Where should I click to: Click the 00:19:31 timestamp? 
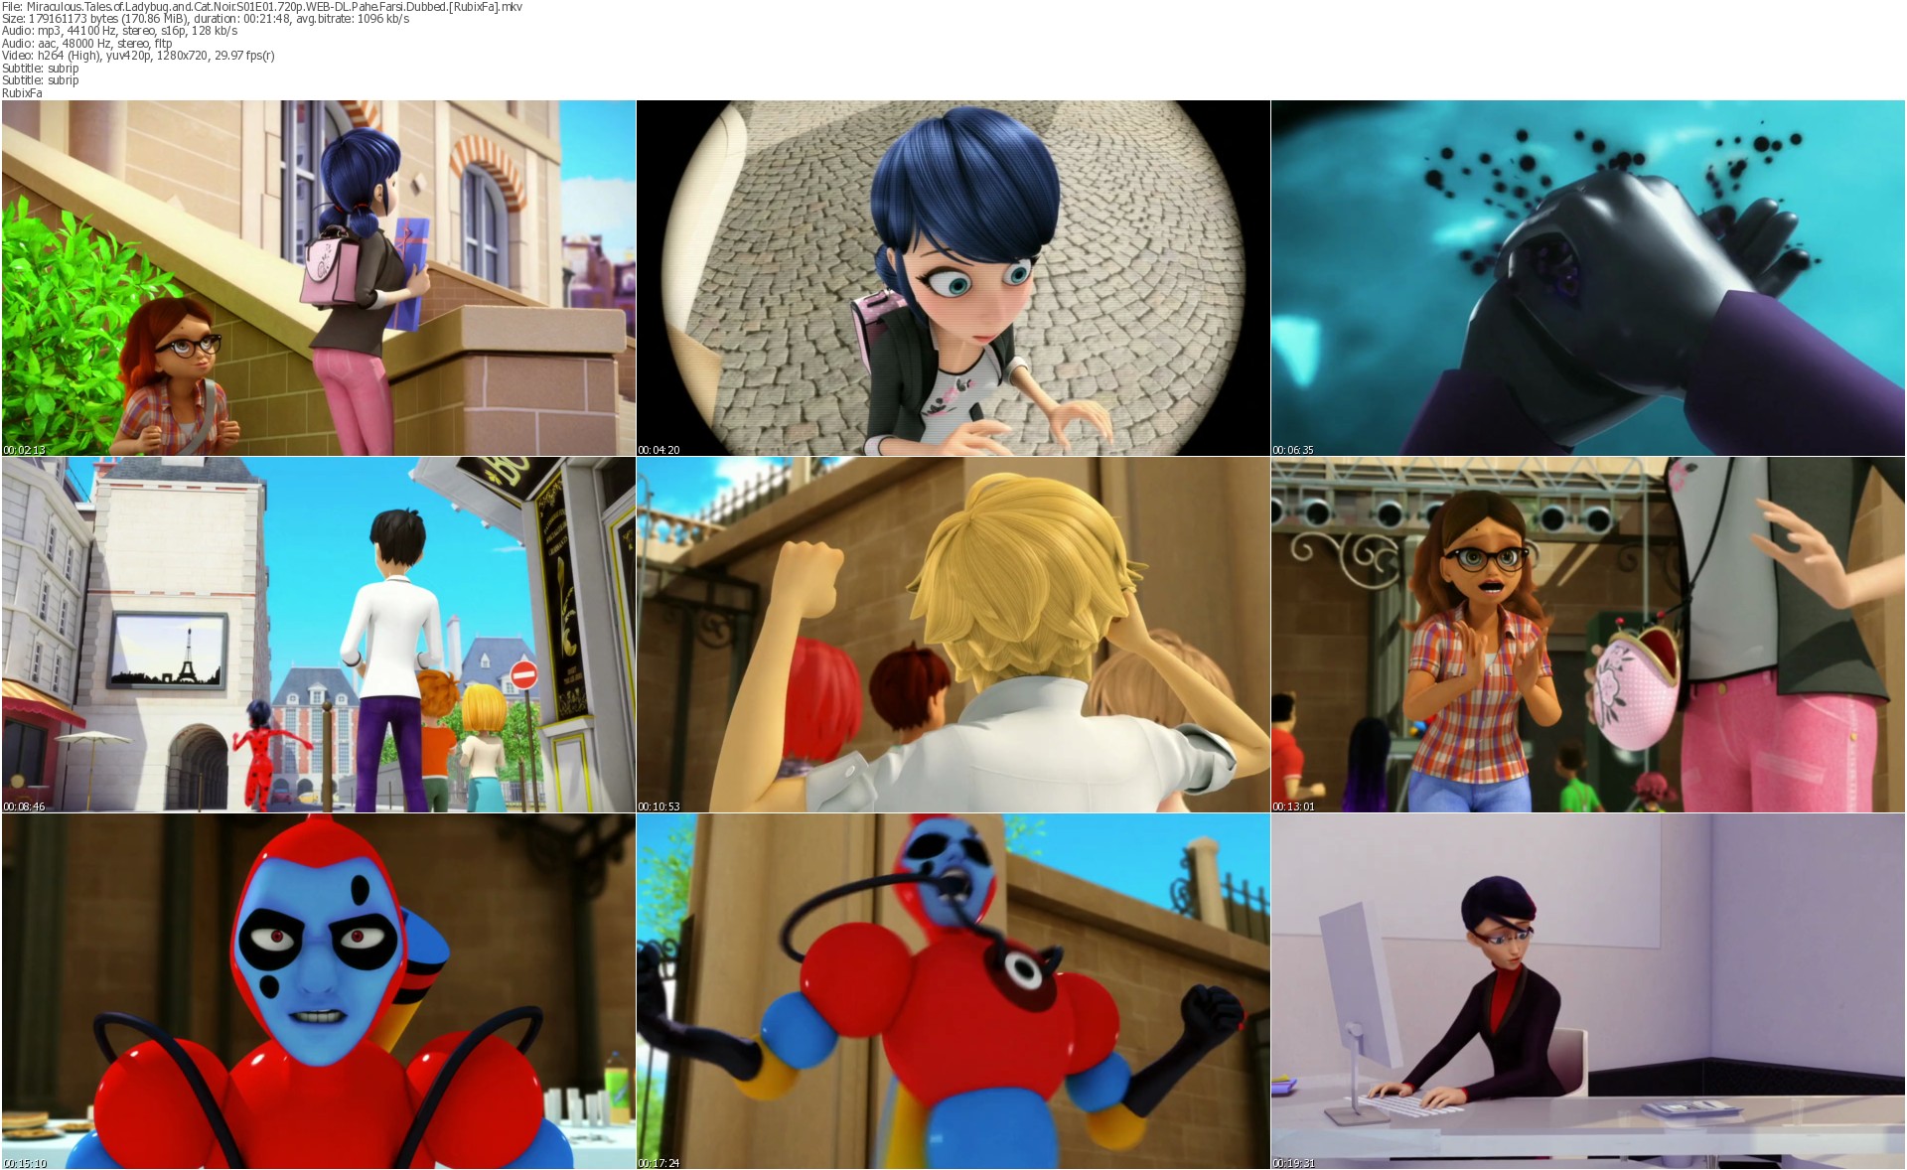pos(1293,1163)
